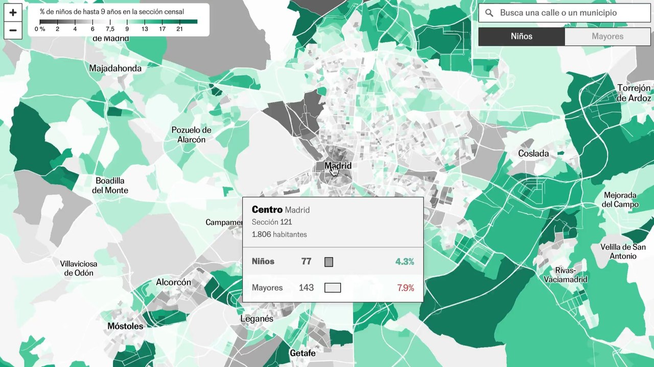
Task: Click the Getafe map label
Action: pyautogui.click(x=302, y=353)
